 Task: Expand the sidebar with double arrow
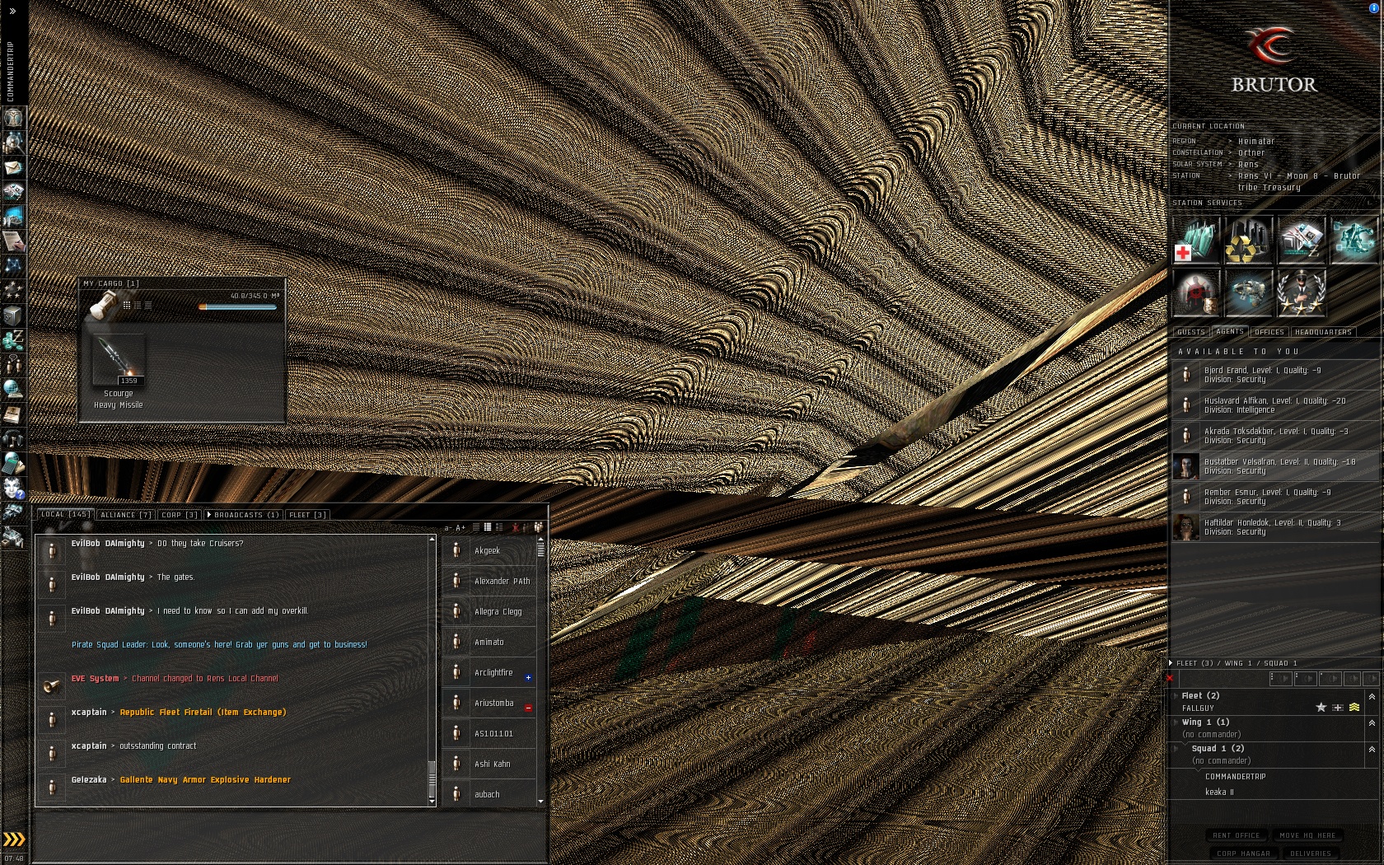(x=12, y=11)
